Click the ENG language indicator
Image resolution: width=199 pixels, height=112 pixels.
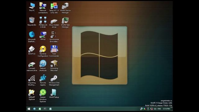pyautogui.click(x=159, y=109)
